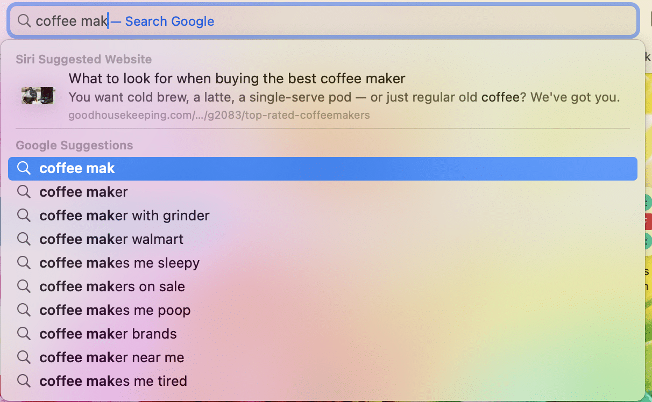Click the magnifier icon for "coffee makes me sleepy"
The image size is (652, 402).
[x=23, y=263]
